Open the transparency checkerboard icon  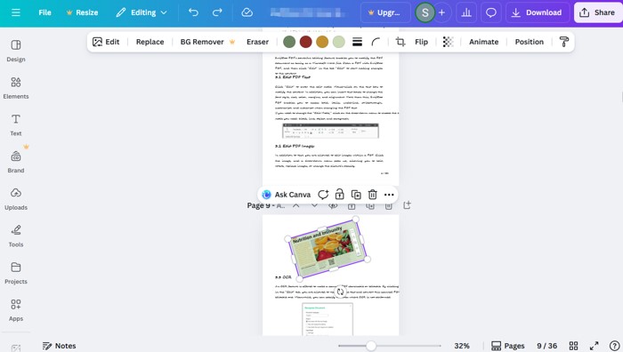point(449,42)
